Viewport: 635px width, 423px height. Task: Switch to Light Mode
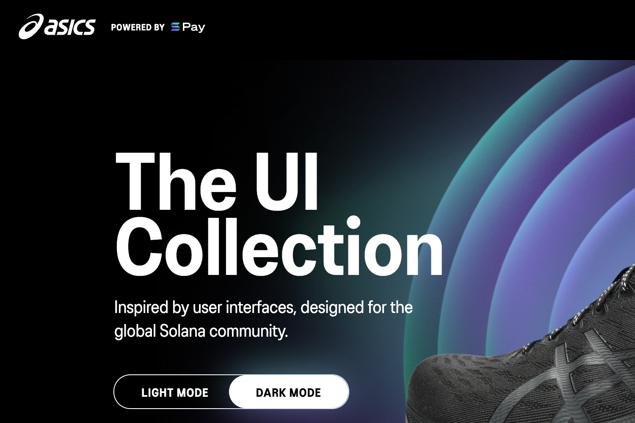pos(175,393)
